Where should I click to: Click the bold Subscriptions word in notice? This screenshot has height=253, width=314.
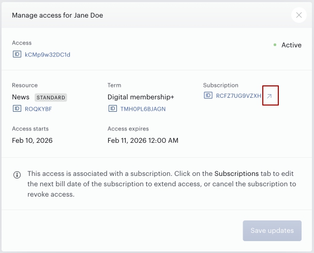coord(236,173)
